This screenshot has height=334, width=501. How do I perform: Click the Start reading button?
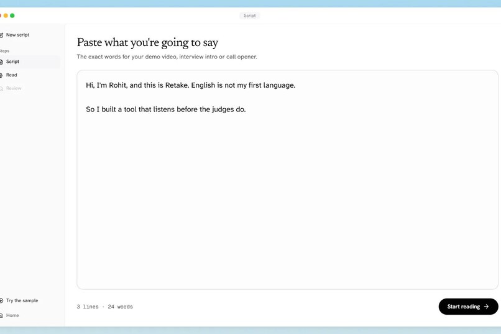(468, 307)
